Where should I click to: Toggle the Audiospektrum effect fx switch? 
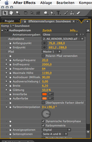pyautogui.click(x=6, y=30)
